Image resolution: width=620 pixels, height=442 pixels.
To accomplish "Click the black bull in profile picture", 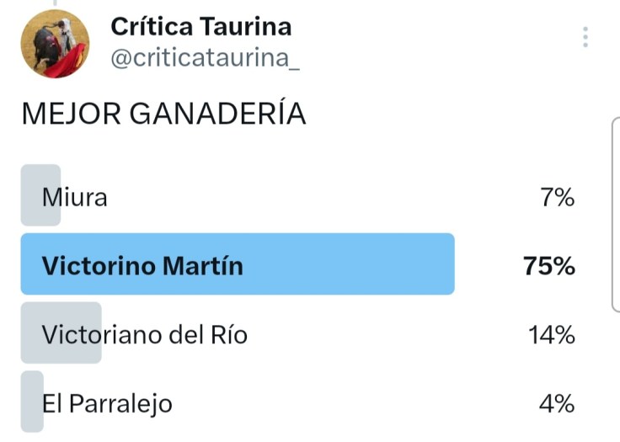I will pyautogui.click(x=44, y=44).
